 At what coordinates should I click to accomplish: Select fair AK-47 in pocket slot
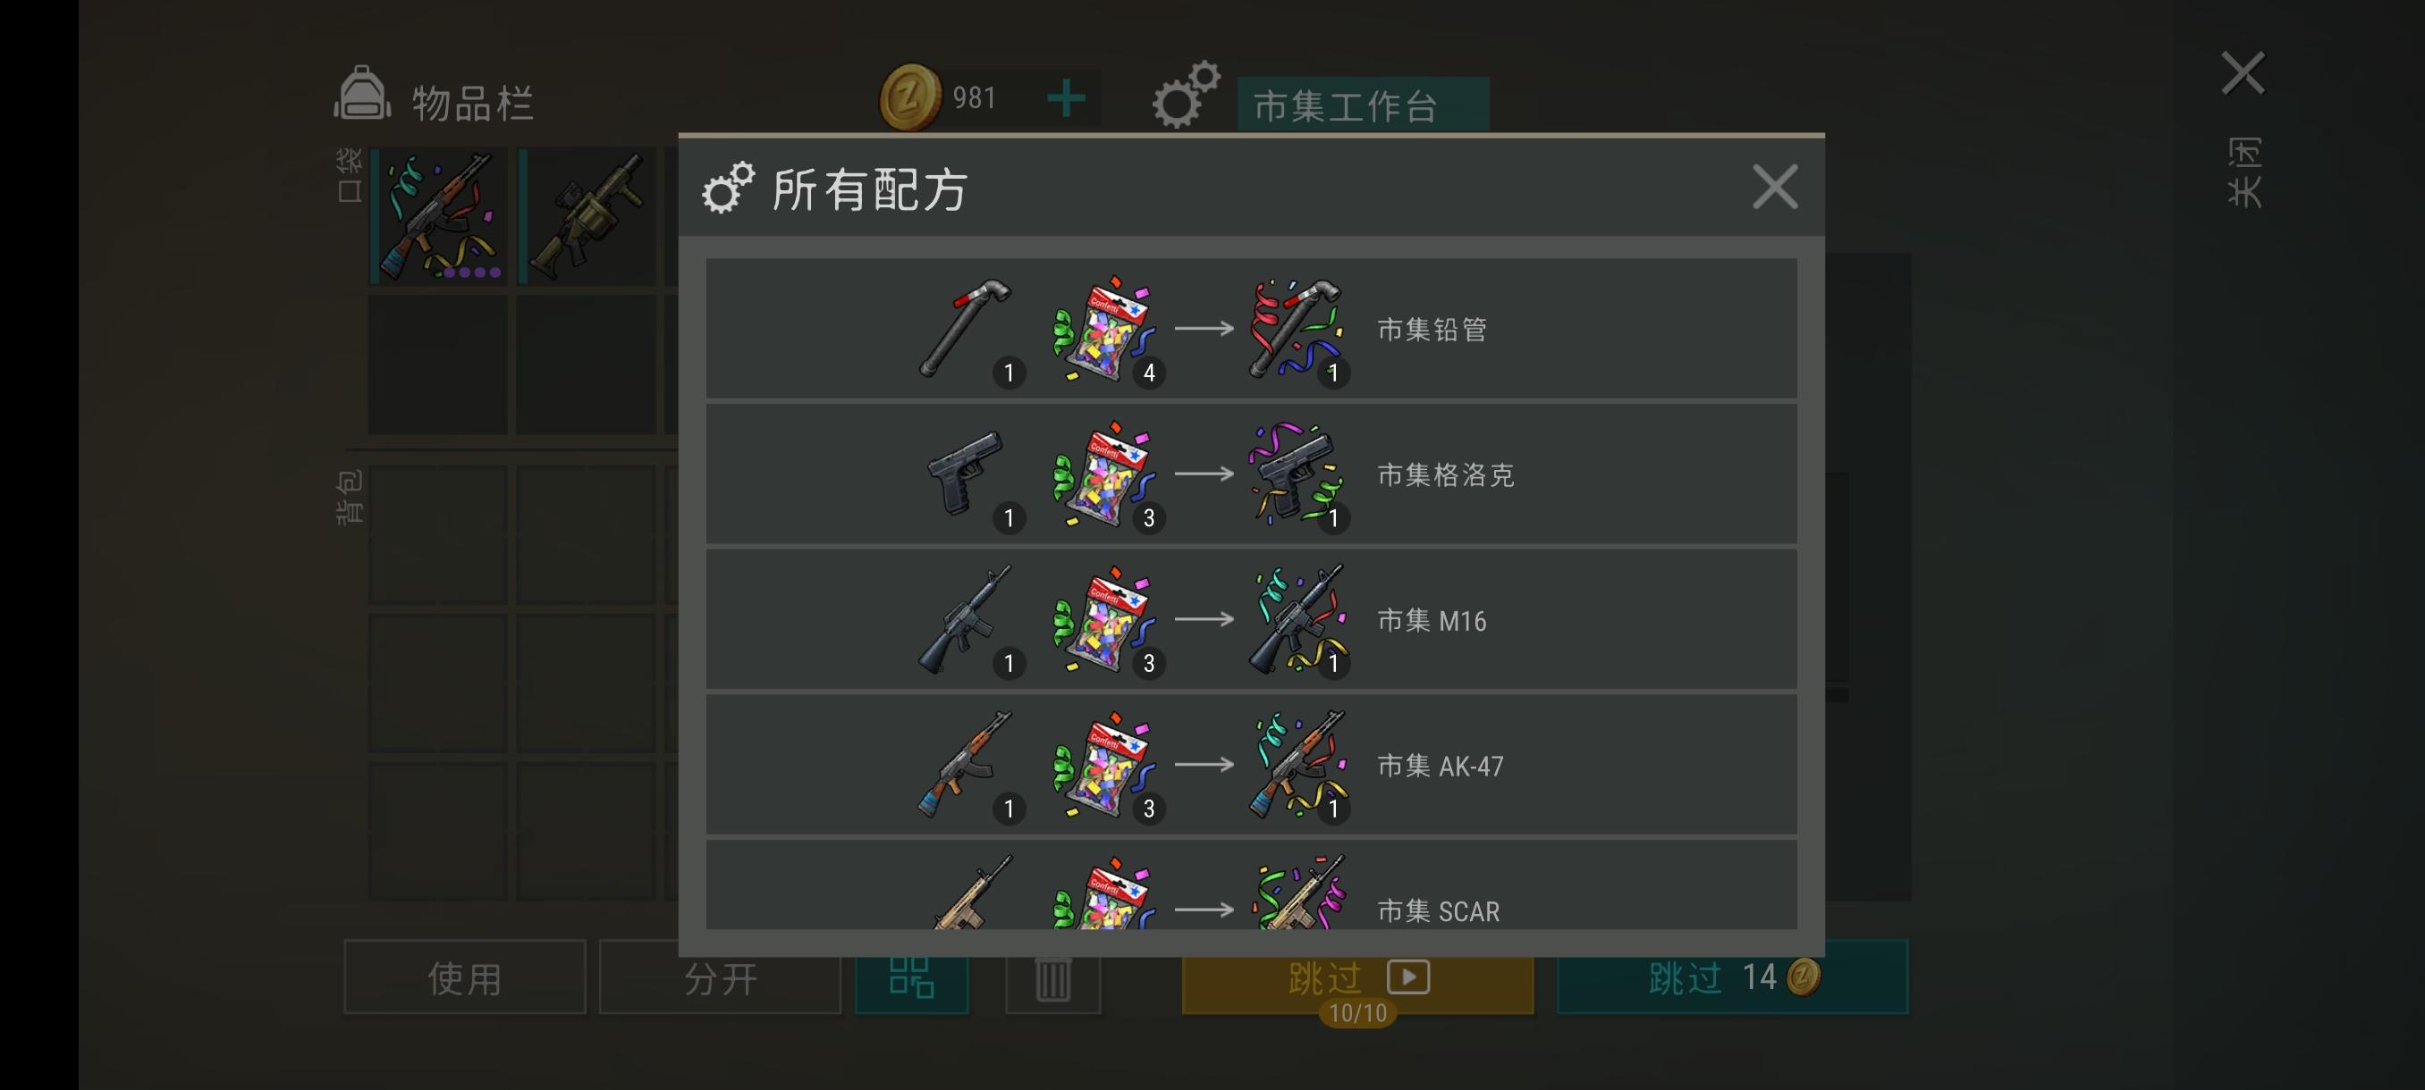(x=439, y=216)
